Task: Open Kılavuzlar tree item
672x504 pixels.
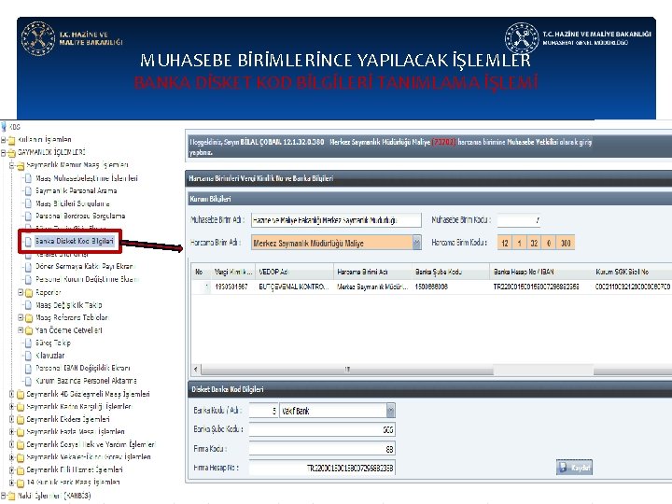Action: (50, 356)
